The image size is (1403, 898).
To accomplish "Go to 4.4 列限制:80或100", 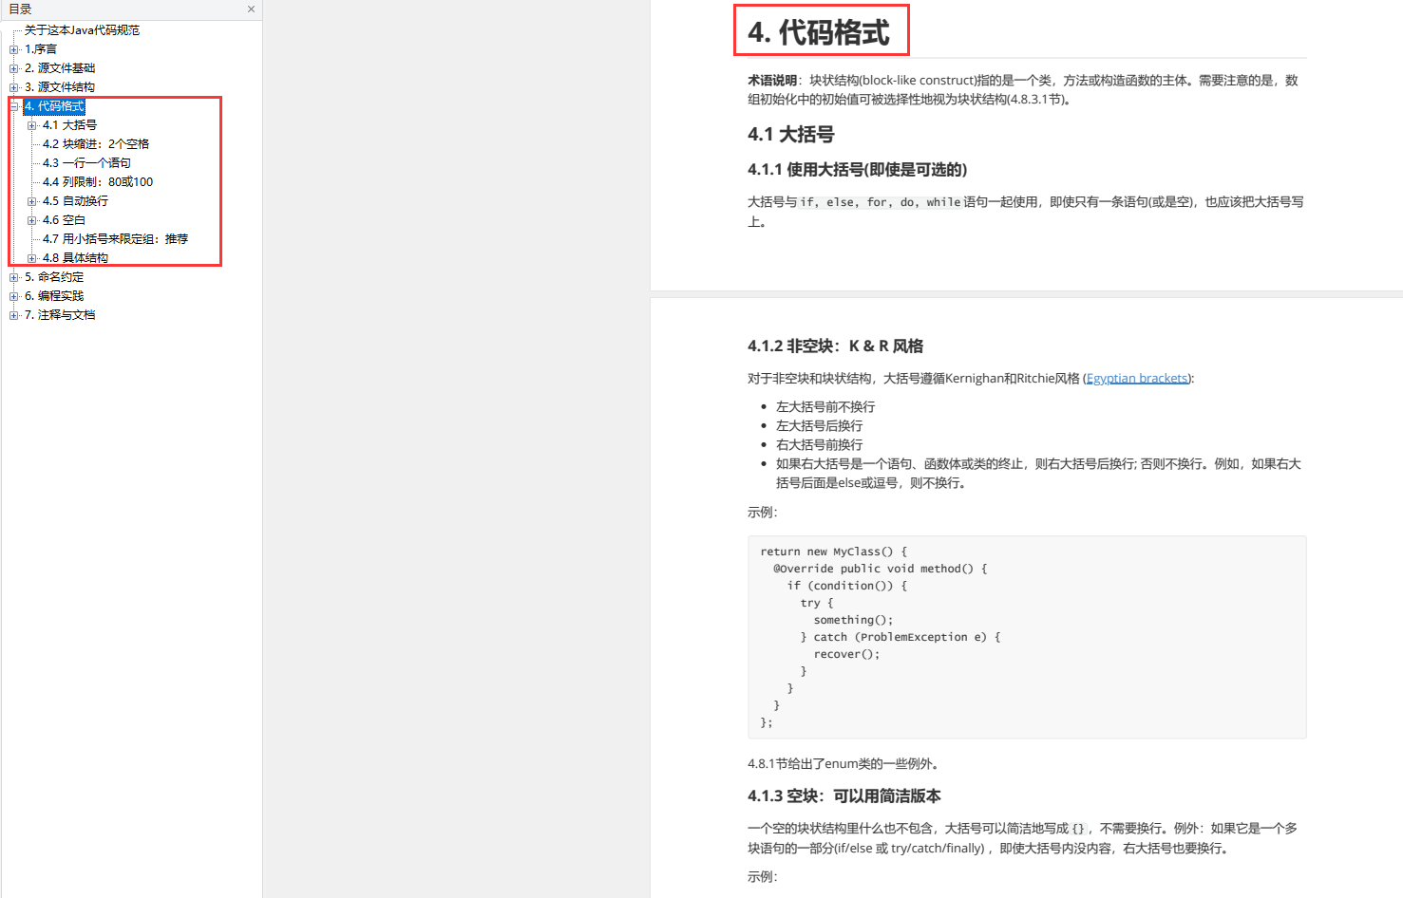I will point(98,182).
